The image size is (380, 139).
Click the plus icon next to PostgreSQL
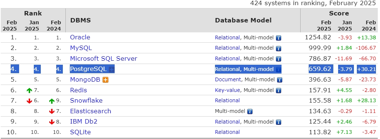(x=111, y=69)
